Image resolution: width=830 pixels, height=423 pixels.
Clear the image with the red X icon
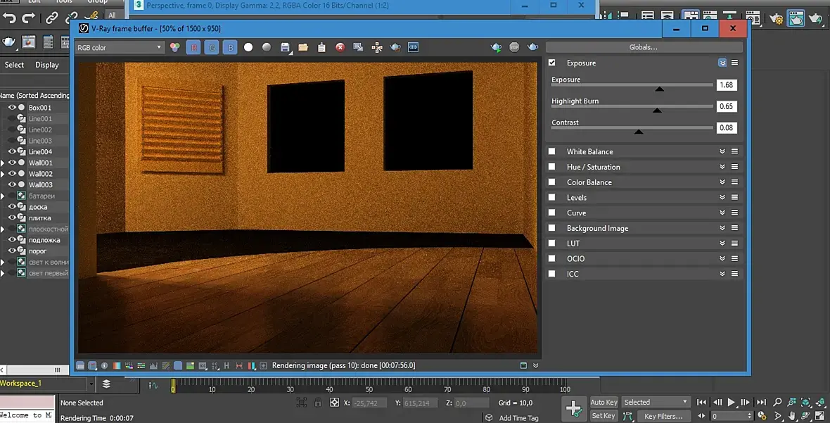click(340, 48)
